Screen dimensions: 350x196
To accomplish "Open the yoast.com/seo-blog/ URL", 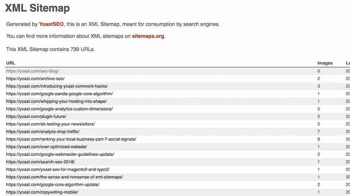I will pos(32,71).
